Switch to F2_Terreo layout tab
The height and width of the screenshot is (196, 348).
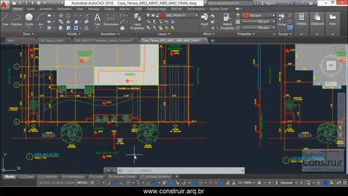[x=27, y=176]
